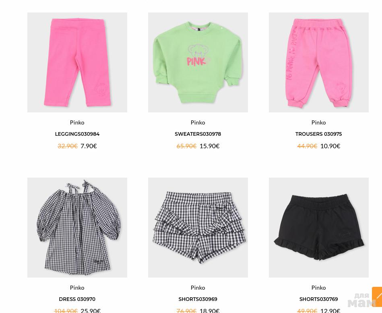Click the orange scroll-to-top arrow icon
This screenshot has height=313, width=382.
point(377,296)
